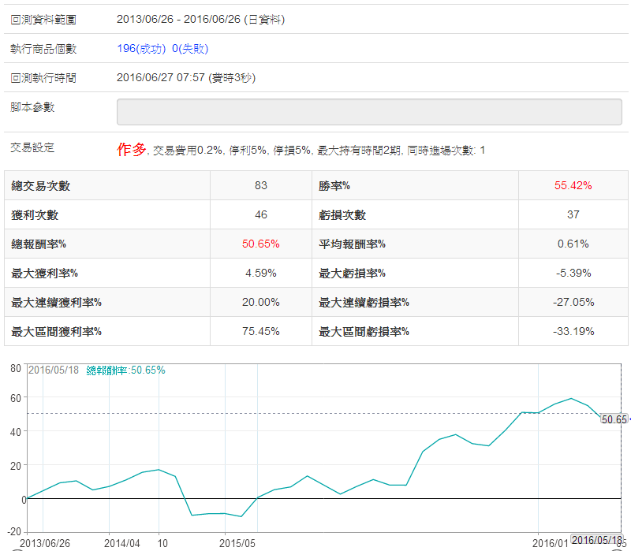
Task: Click the 回測資料範圍 date range text
Action: (200, 19)
